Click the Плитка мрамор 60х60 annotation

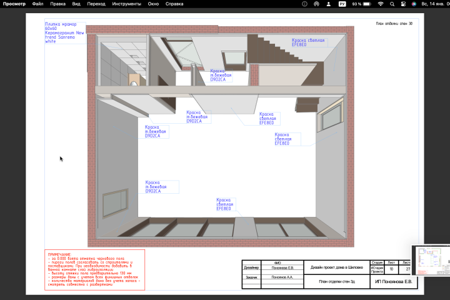coord(65,32)
